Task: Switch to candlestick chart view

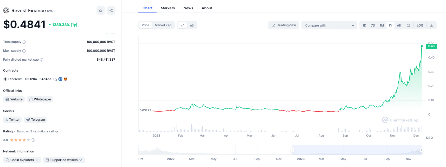Action: click(192, 25)
